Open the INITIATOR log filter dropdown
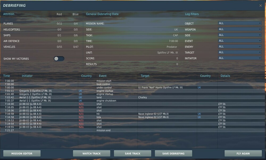 point(240,58)
